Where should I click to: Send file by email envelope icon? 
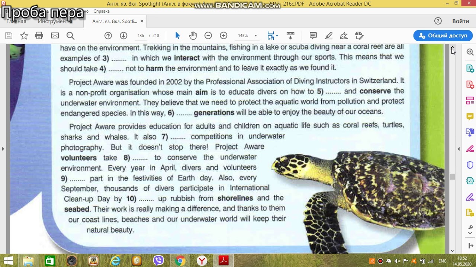click(55, 36)
